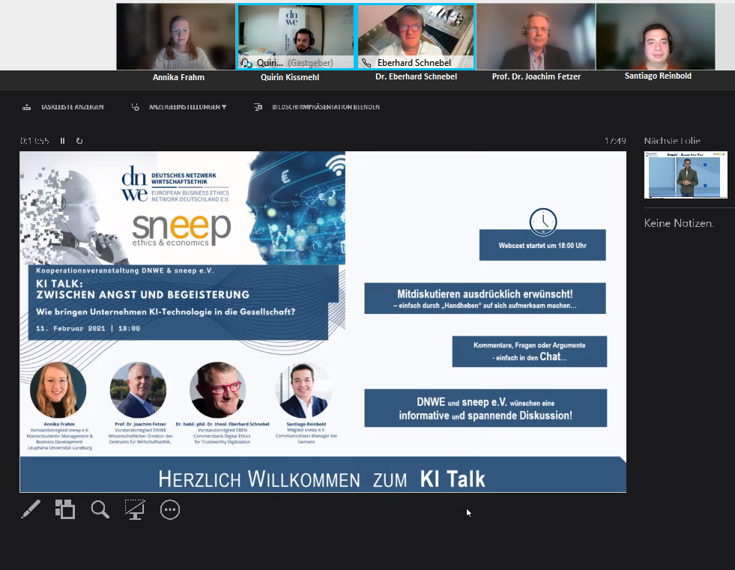Click the 'Nächste Folie' label
This screenshot has height=570, width=735.
[672, 141]
